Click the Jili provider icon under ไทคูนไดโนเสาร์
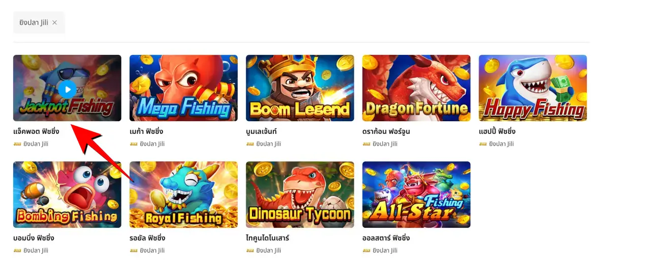The height and width of the screenshot is (276, 650). click(x=250, y=251)
